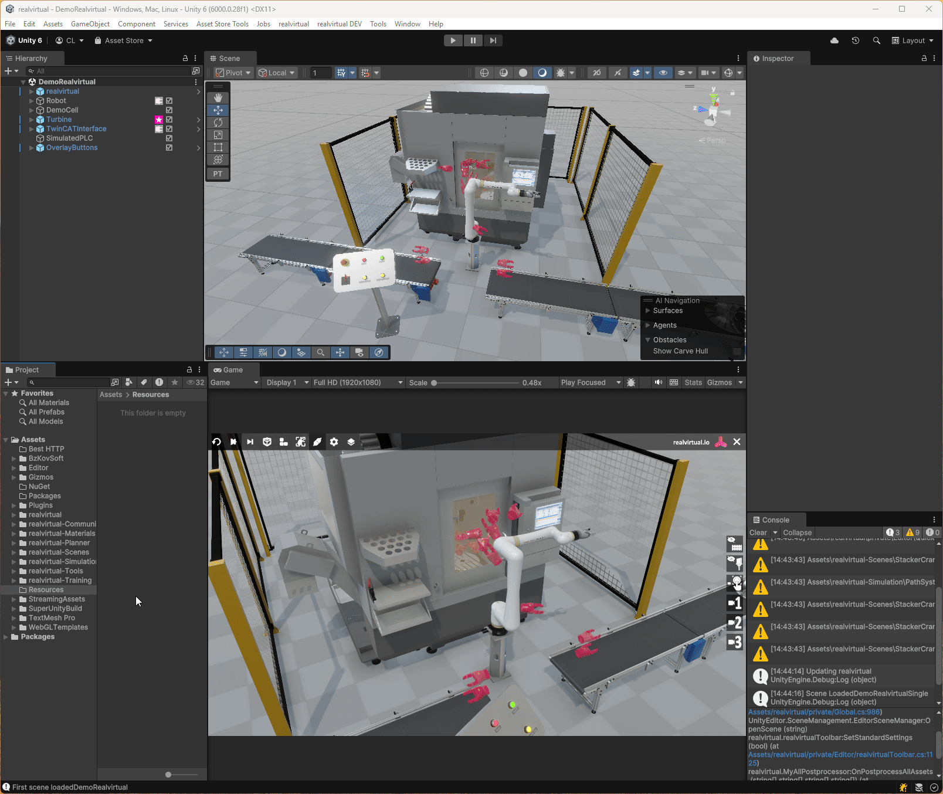This screenshot has height=794, width=943.
Task: Toggle the SimulatedPLC checkbox in Hierarchy
Action: click(x=169, y=138)
